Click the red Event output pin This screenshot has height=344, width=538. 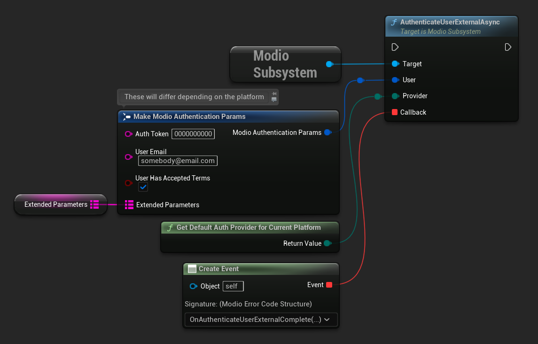coord(329,285)
